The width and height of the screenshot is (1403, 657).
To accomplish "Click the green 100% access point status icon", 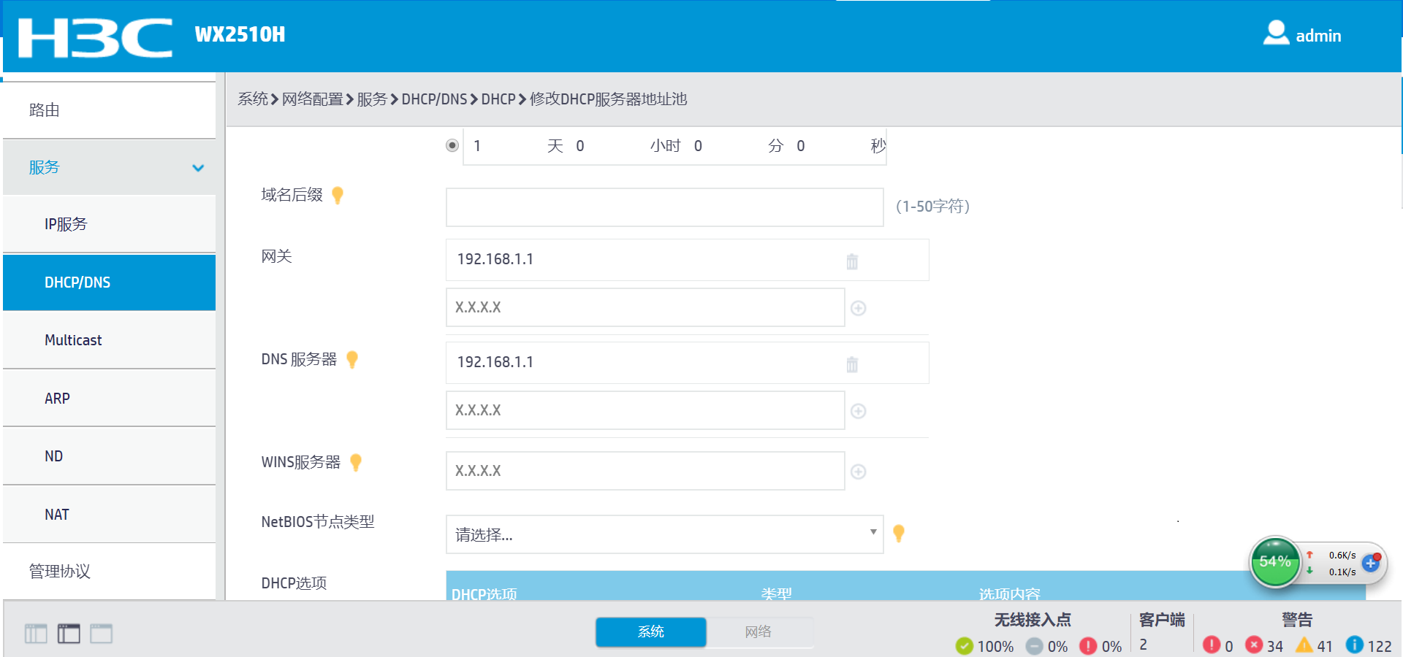I will coord(965,646).
